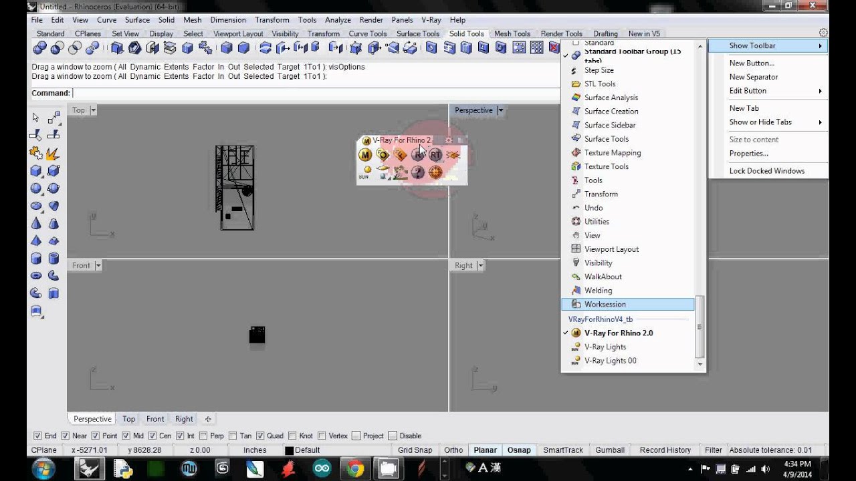
Task: Click the V-Ray floating toolbar gear icon
Action: (x=449, y=140)
